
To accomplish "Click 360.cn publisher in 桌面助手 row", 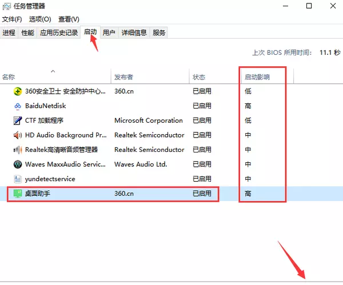I will click(124, 194).
